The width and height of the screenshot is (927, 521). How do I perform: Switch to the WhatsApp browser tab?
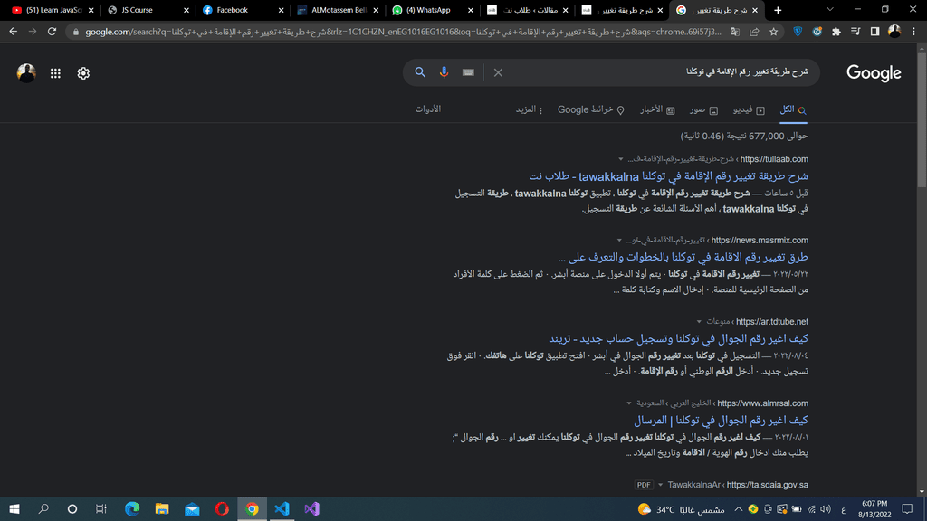432,10
